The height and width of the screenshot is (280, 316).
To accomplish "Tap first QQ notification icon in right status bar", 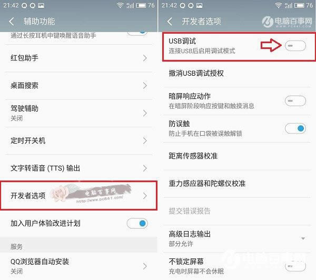I will (x=182, y=6).
